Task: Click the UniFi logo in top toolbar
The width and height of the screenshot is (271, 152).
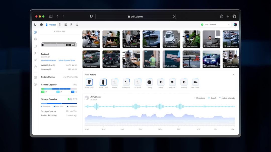Action: (35, 25)
